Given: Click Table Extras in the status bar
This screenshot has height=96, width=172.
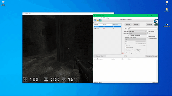Looking at the screenshot, I should coord(155,82).
